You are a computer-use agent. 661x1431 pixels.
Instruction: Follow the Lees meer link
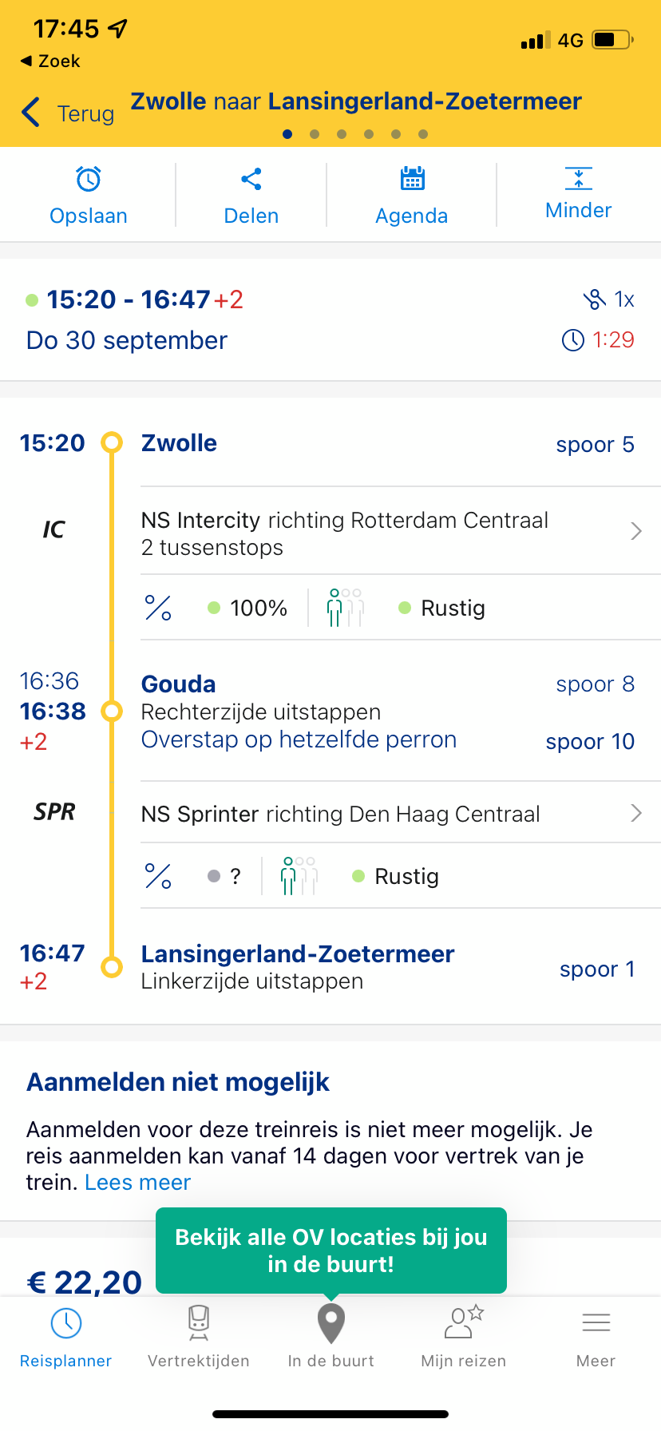(138, 1182)
